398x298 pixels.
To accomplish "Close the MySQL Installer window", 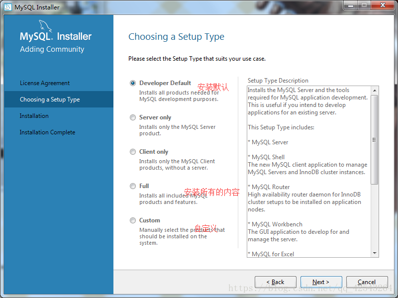I will click(x=383, y=5).
